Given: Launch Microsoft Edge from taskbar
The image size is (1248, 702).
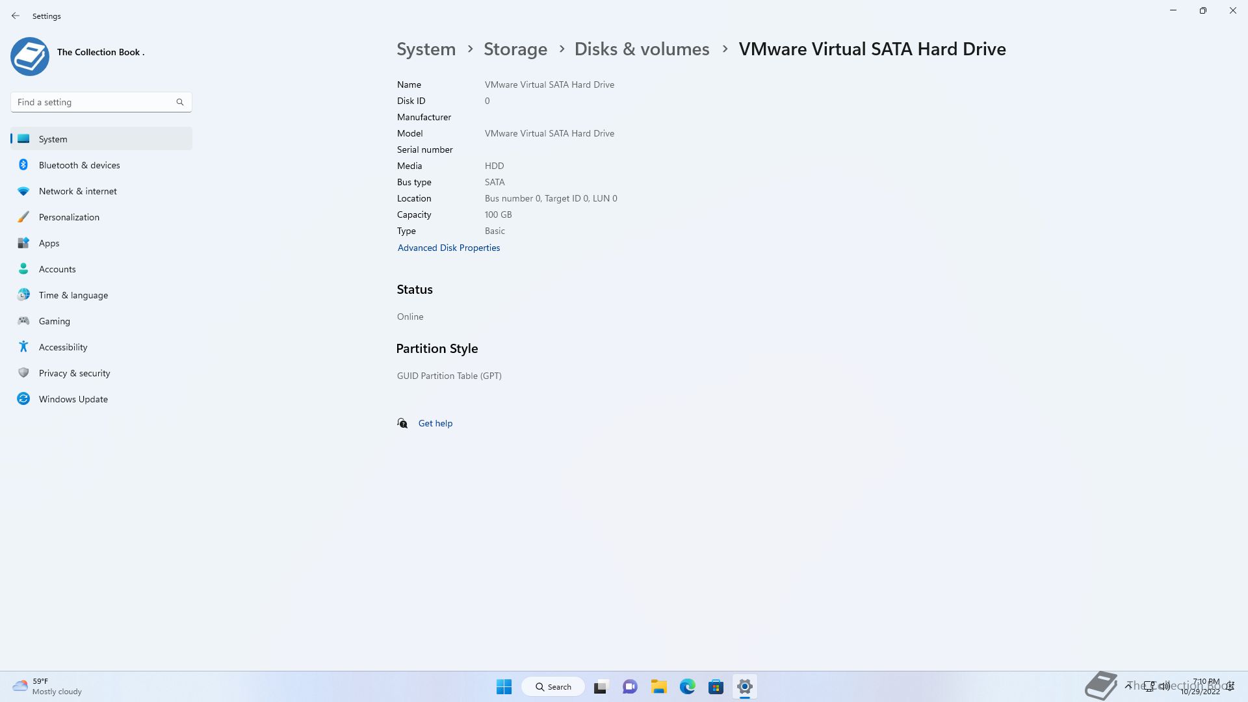Looking at the screenshot, I should (688, 686).
